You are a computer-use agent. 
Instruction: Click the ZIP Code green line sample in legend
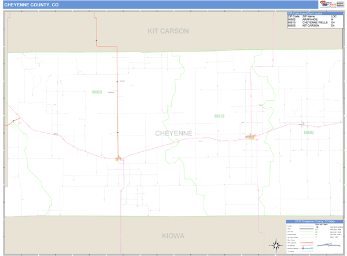307,232
